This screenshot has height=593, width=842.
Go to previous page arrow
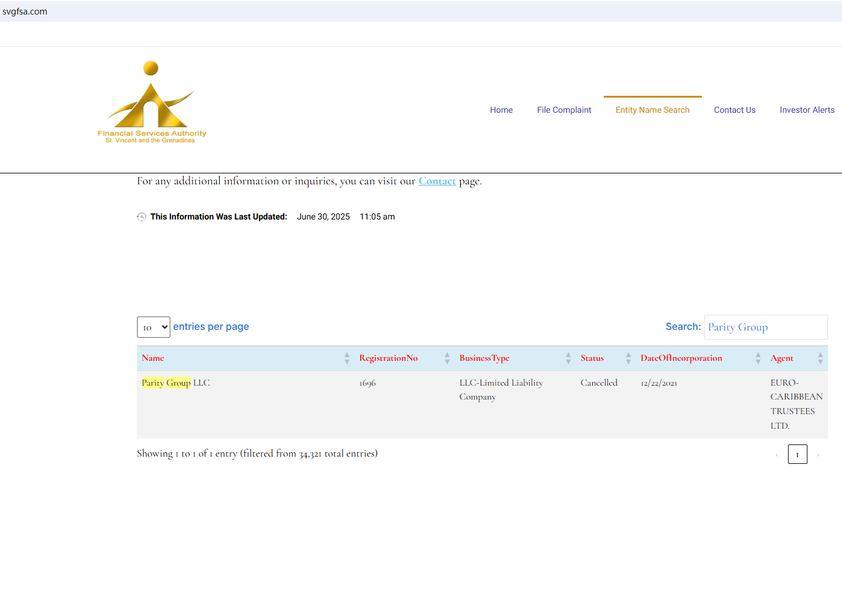click(777, 455)
